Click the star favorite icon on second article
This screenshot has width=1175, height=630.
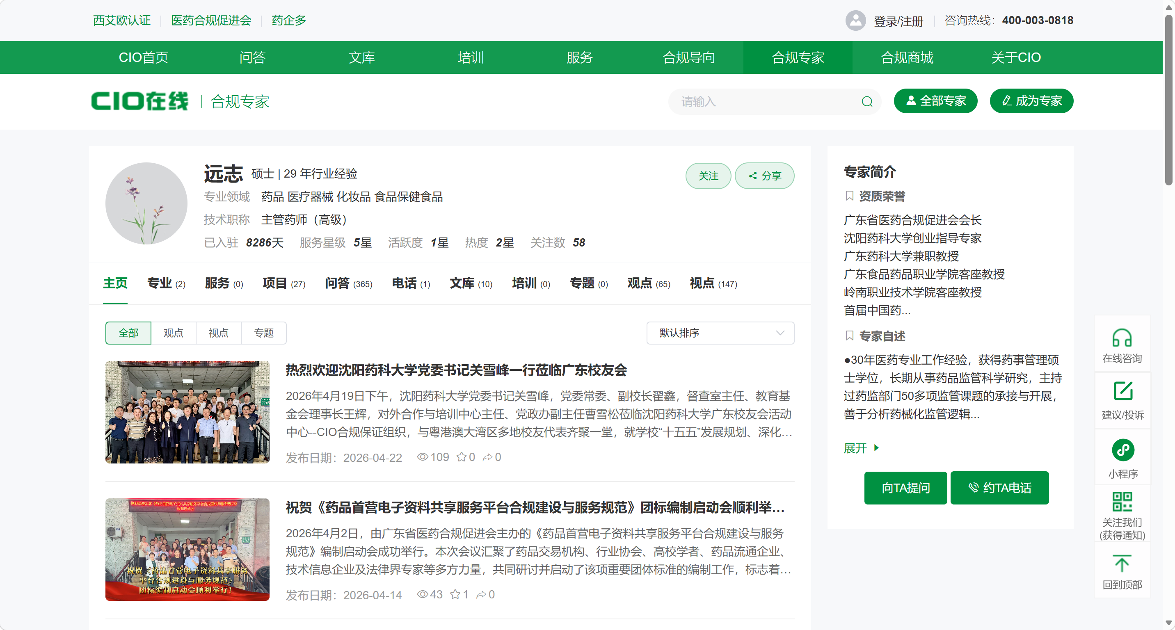455,594
